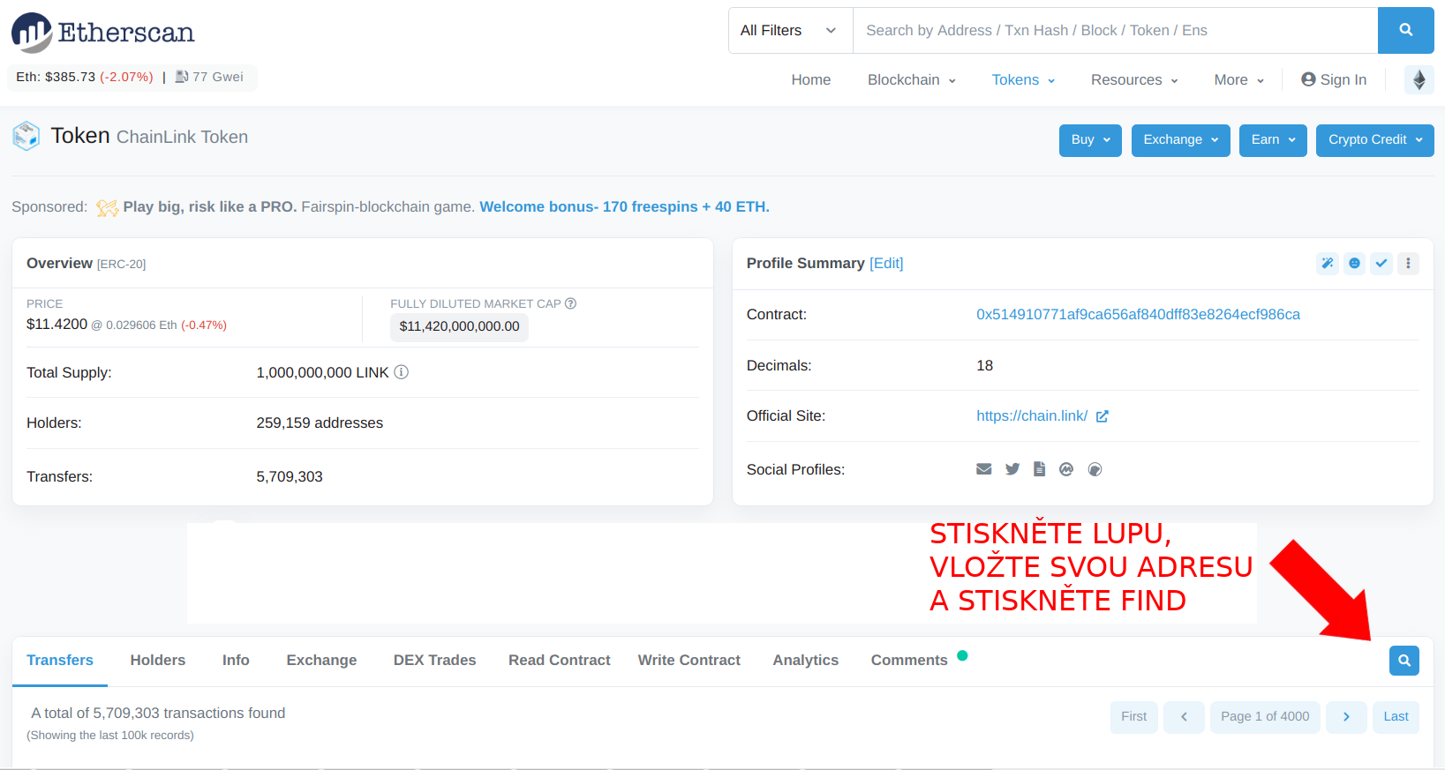The width and height of the screenshot is (1445, 770).
Task: Open the DEX Trades tab
Action: (434, 661)
